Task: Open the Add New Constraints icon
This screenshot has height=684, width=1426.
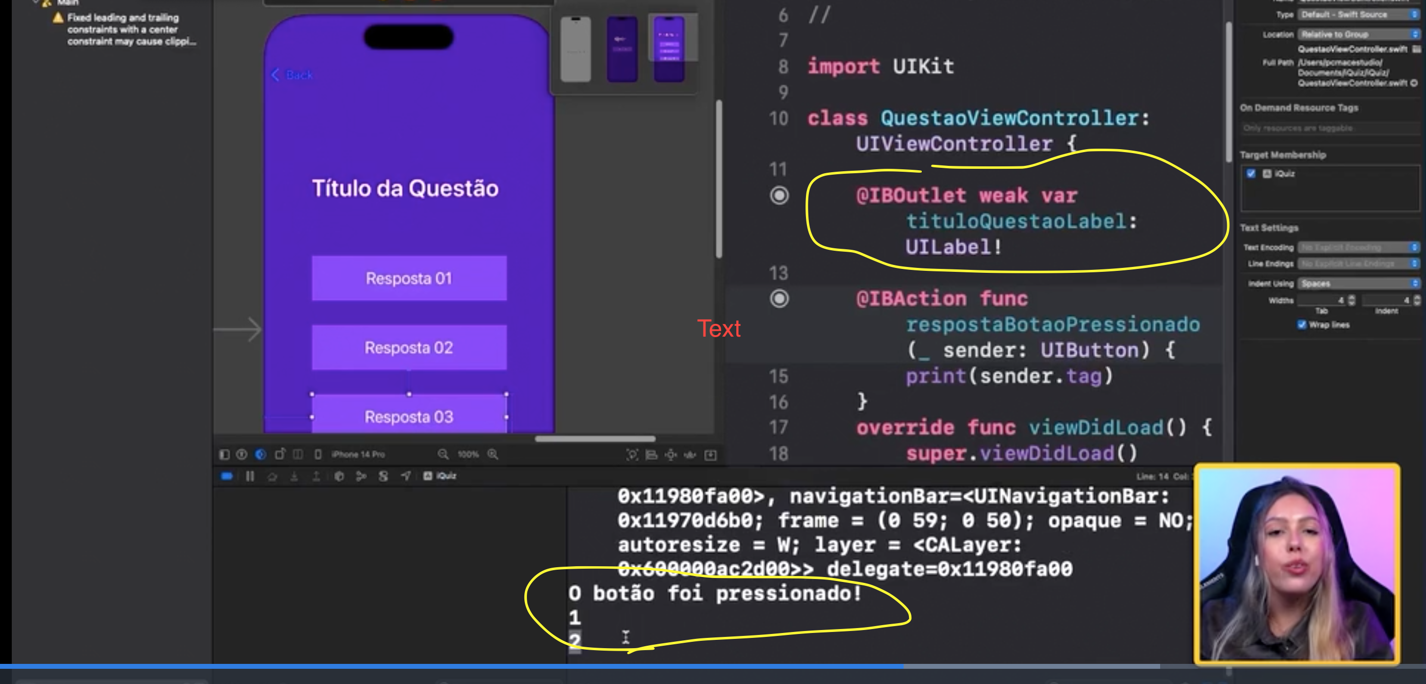Action: pyautogui.click(x=671, y=455)
